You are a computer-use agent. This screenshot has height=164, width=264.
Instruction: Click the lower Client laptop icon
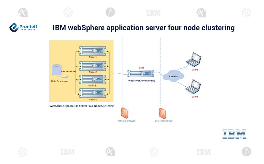(194, 87)
